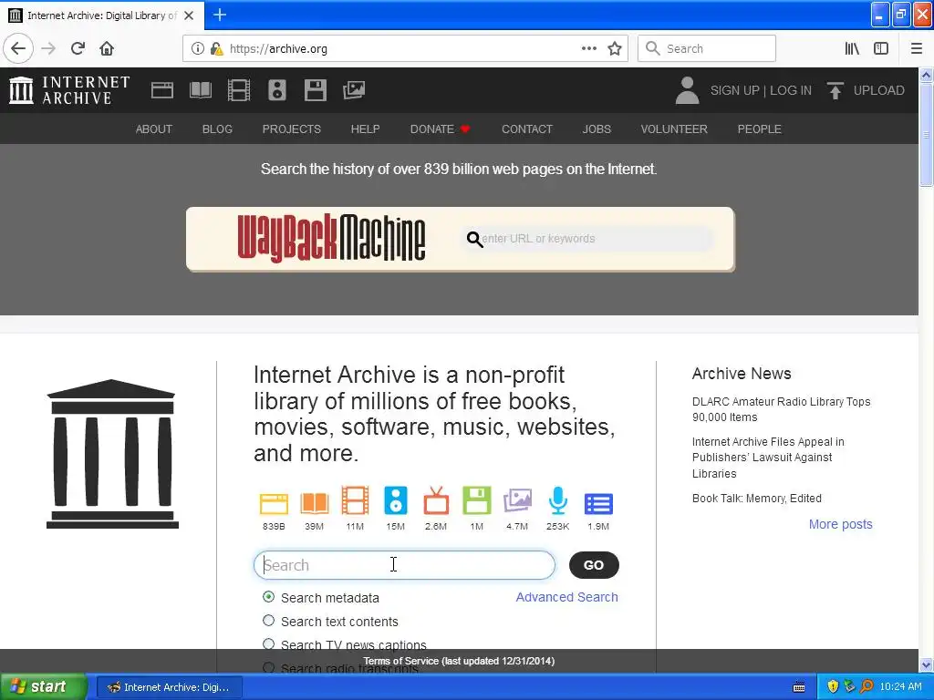
Task: Click the Internet Archive browser tab
Action: click(101, 15)
